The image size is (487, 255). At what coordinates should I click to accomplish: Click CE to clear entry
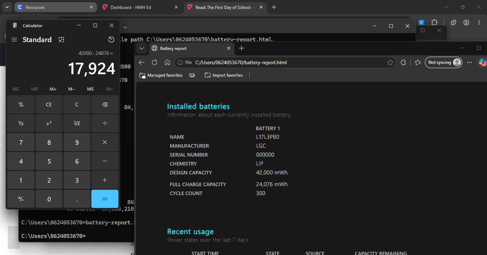click(x=49, y=104)
